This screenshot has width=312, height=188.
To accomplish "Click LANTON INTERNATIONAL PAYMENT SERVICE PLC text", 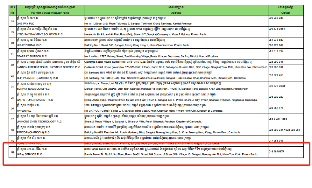I will pos(46,67).
